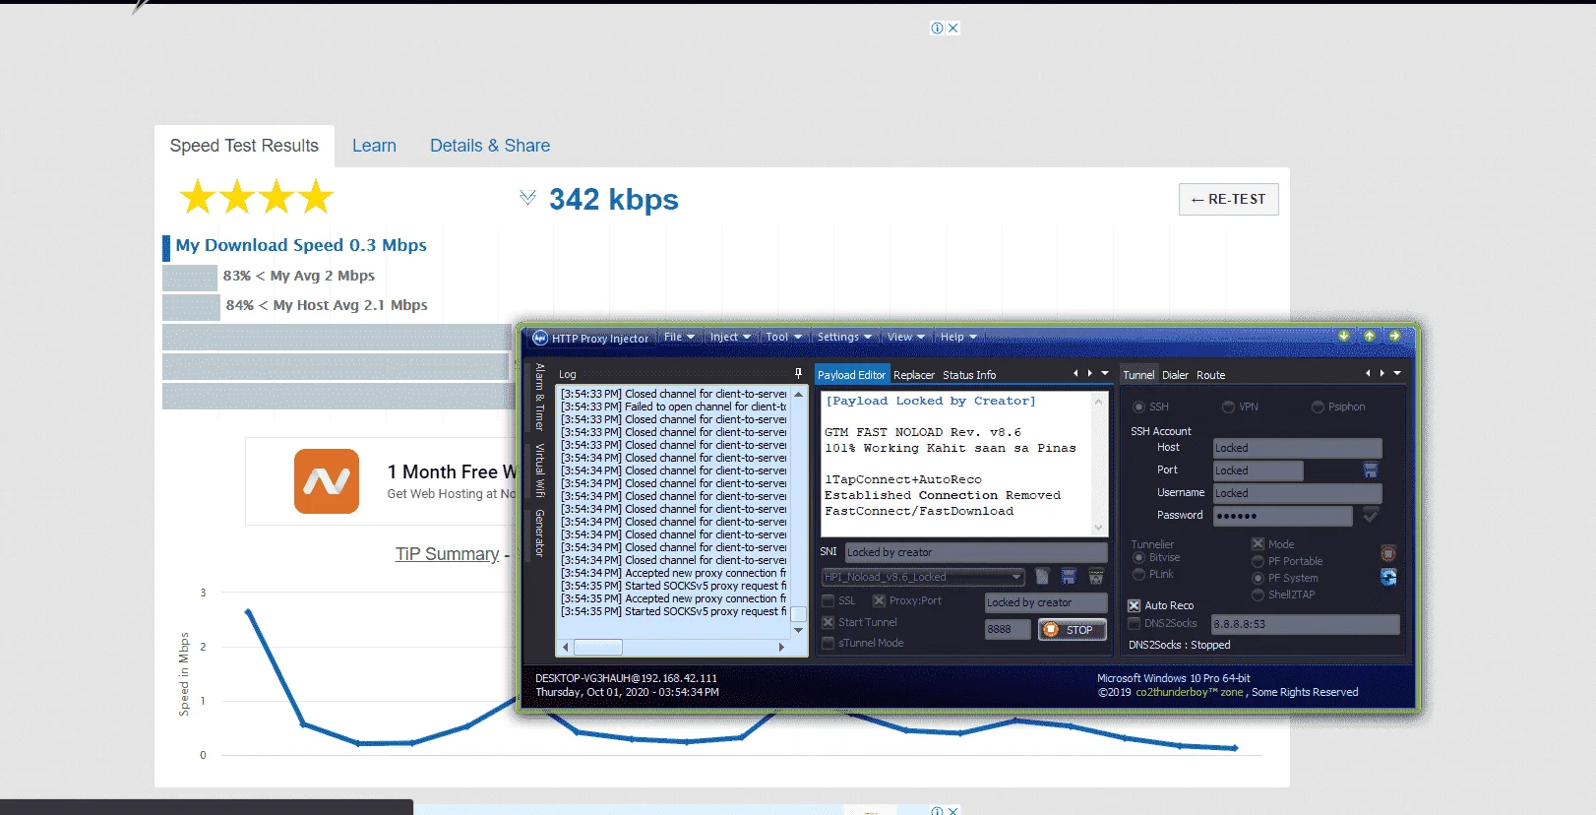Open the File menu dropdown
The width and height of the screenshot is (1596, 815).
pos(679,337)
